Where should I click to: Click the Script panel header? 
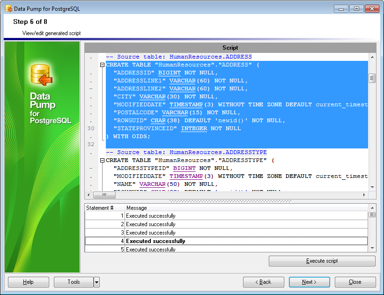coord(230,48)
